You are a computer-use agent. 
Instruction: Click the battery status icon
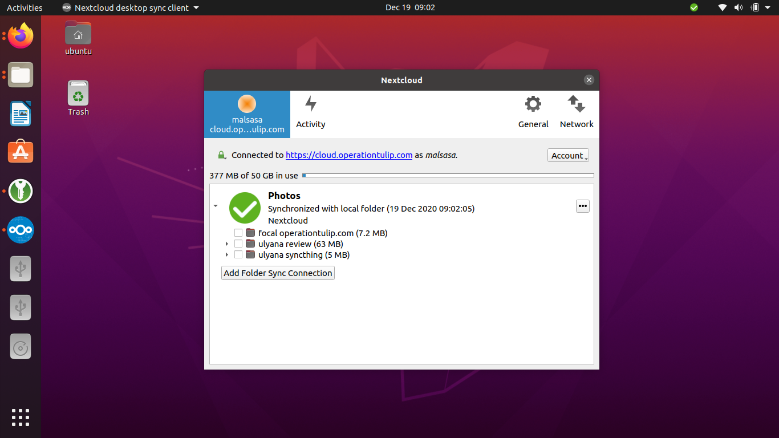pos(755,7)
